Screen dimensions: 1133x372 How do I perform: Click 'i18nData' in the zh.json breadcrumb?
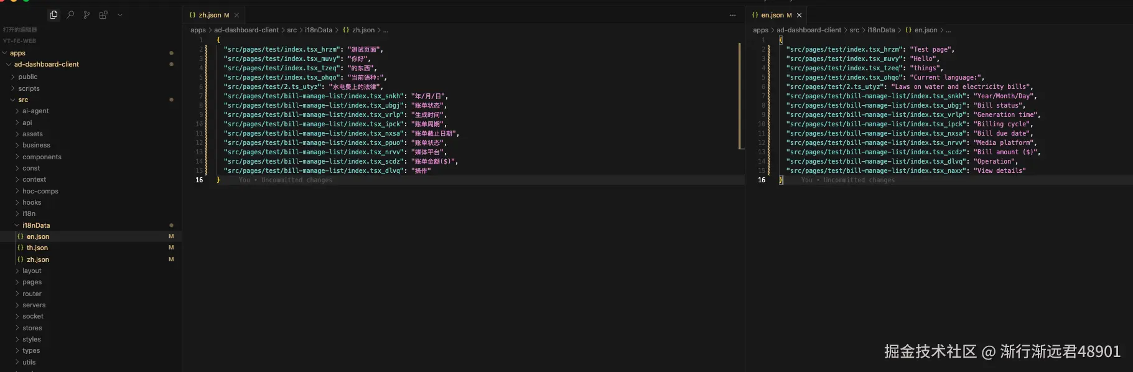coord(319,30)
